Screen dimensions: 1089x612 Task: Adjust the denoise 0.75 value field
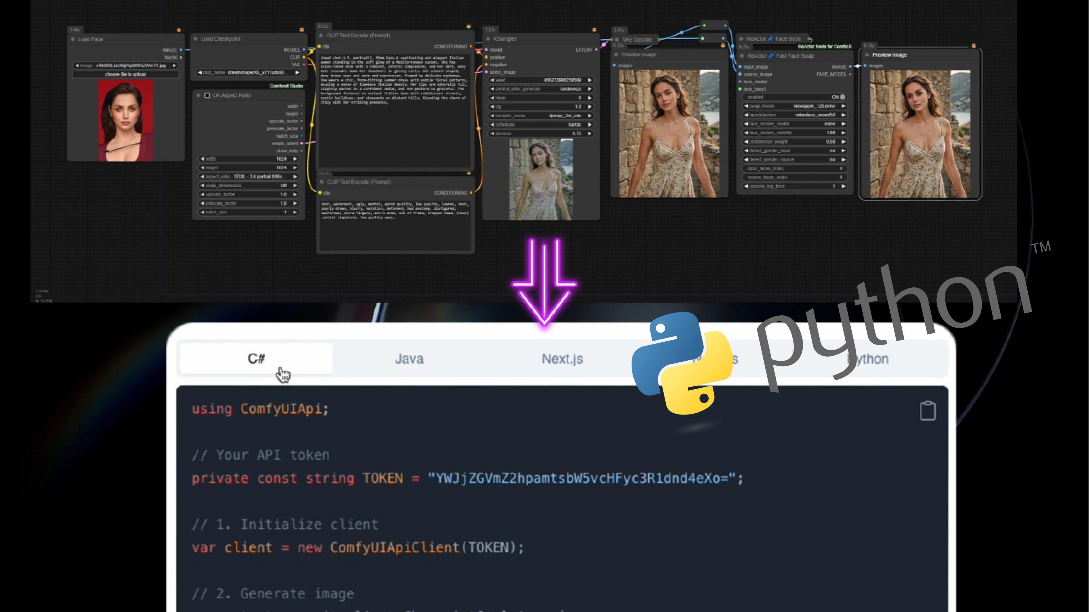coord(541,133)
